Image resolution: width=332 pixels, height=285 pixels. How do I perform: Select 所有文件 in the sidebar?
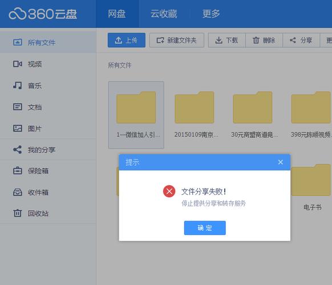coord(48,42)
